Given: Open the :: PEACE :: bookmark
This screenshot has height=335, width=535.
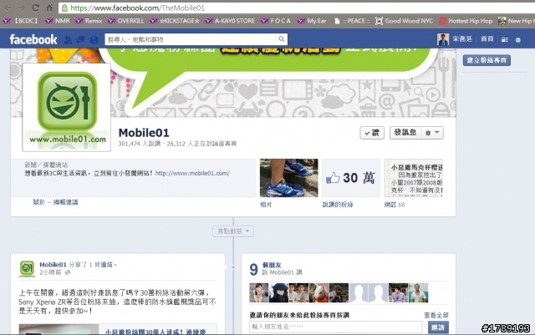Looking at the screenshot, I should point(352,21).
